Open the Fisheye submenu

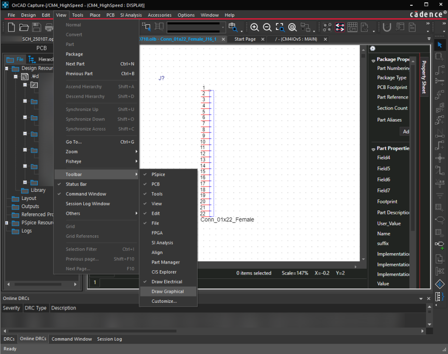(96, 161)
